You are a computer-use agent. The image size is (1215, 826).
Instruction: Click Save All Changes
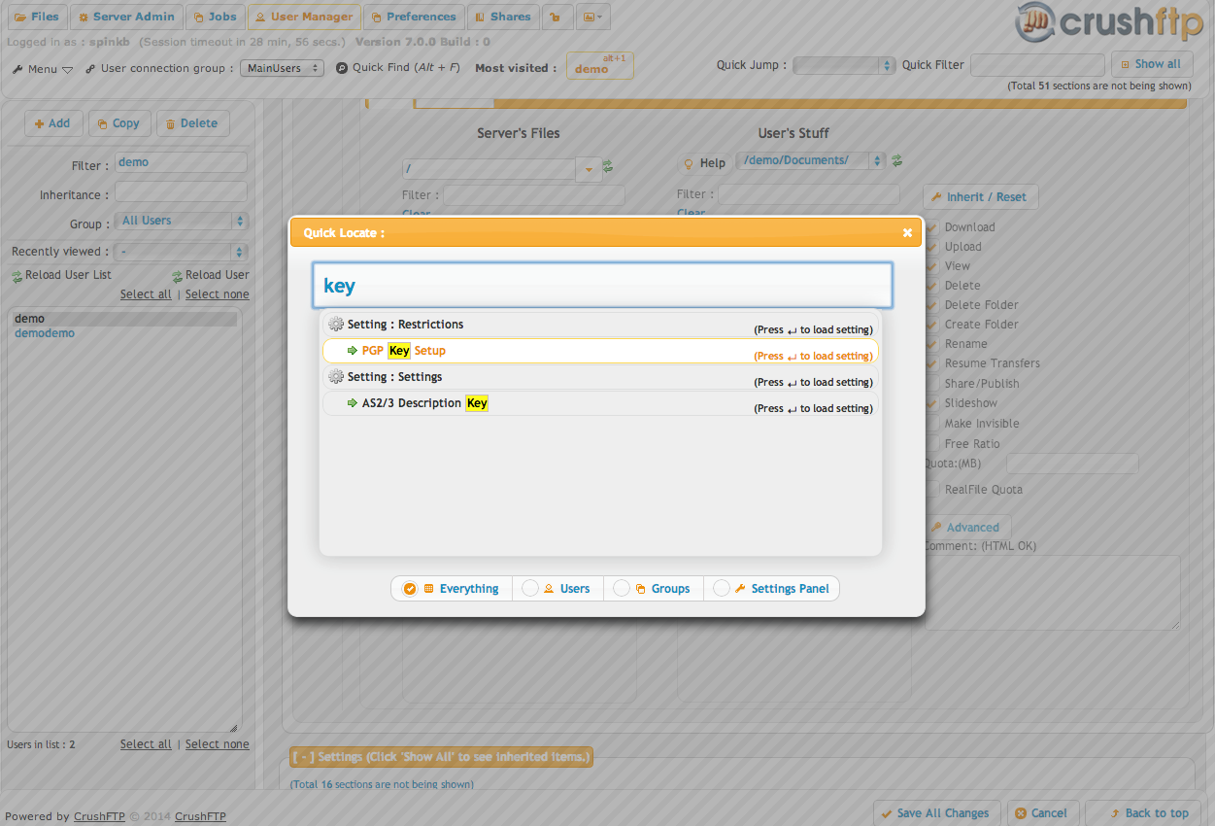(x=935, y=813)
